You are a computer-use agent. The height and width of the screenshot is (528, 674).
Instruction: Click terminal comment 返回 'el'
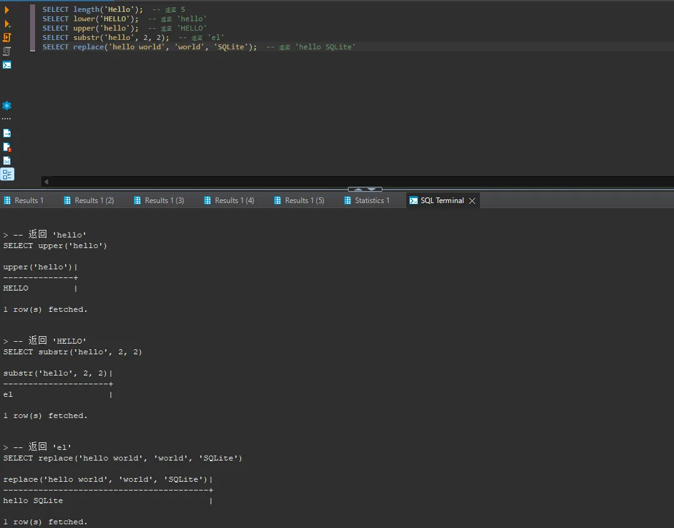click(x=42, y=447)
